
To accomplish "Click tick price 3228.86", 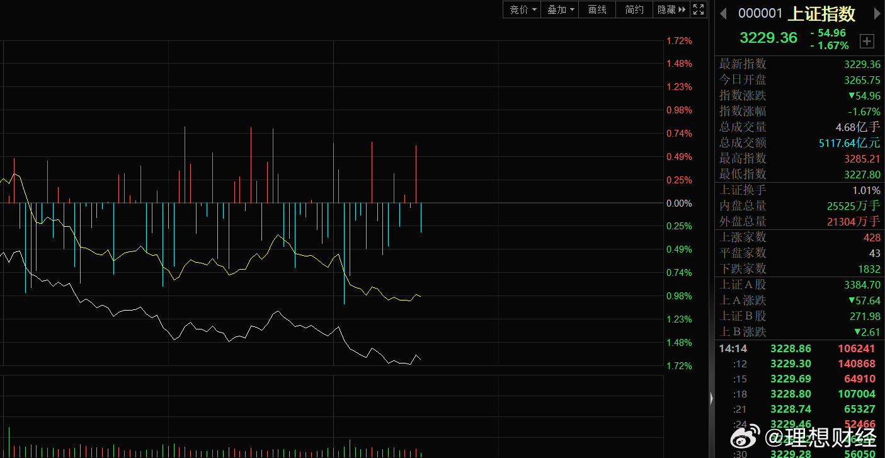I will pos(791,348).
